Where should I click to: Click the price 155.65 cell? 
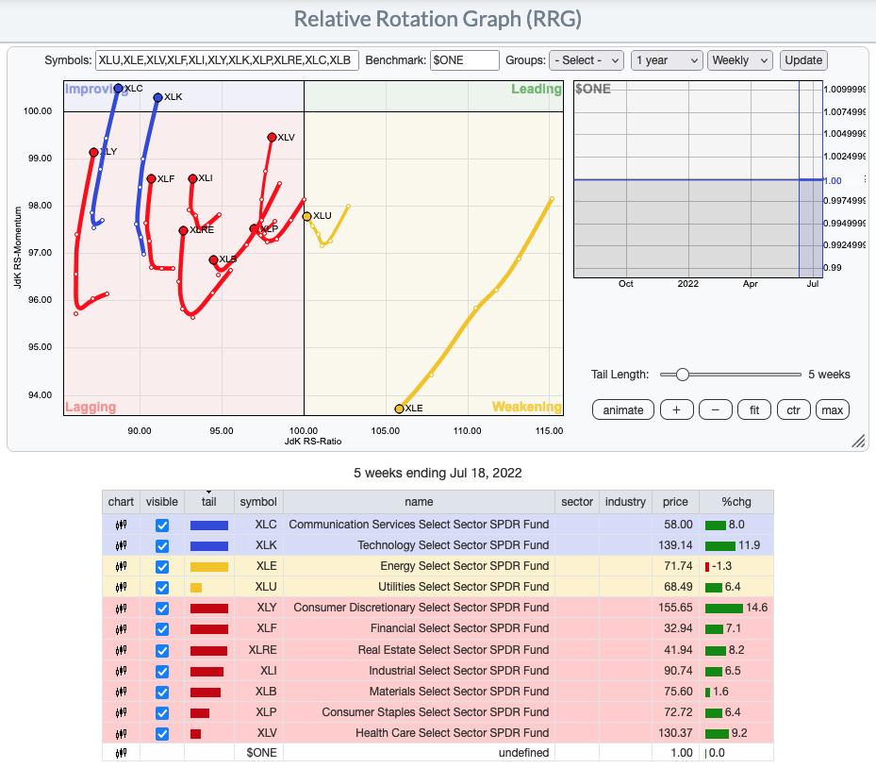tap(675, 608)
